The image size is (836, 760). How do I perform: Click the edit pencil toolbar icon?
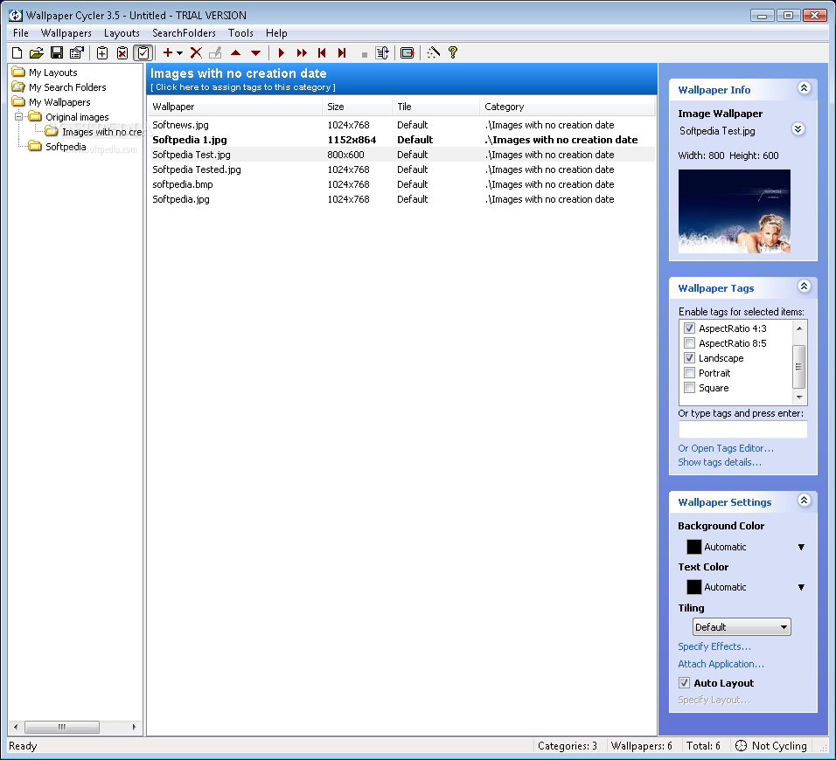pyautogui.click(x=215, y=52)
